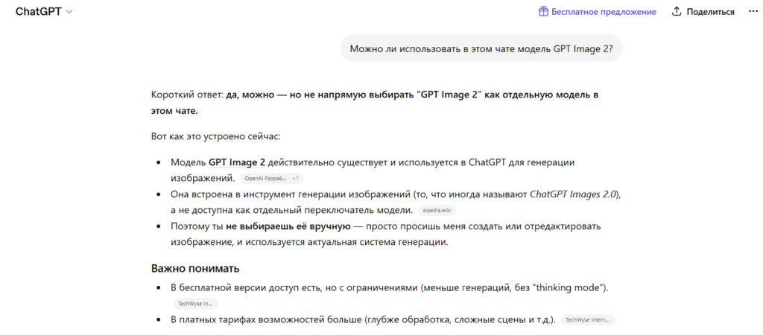Click the bullet starting Она встроена в инструмент
This screenshot has width=763, height=335.
(396, 202)
